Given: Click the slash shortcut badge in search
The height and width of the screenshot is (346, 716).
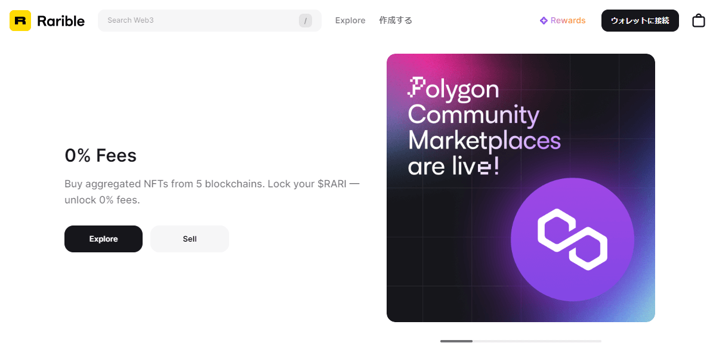Looking at the screenshot, I should coord(305,21).
